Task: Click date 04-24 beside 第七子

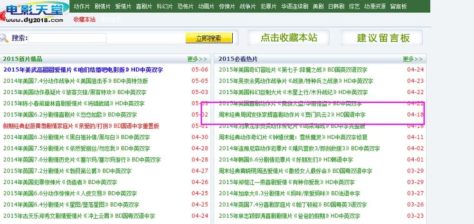Action: click(x=416, y=70)
